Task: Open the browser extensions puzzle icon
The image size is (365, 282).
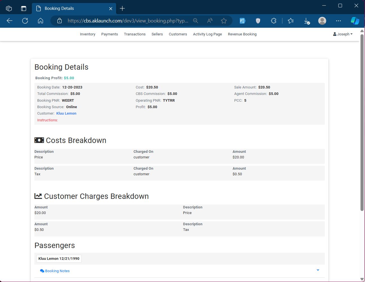Action: pos(274,21)
